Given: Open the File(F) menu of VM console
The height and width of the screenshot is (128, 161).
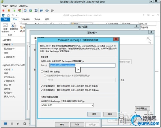Looking at the screenshot, I should 5,6.
